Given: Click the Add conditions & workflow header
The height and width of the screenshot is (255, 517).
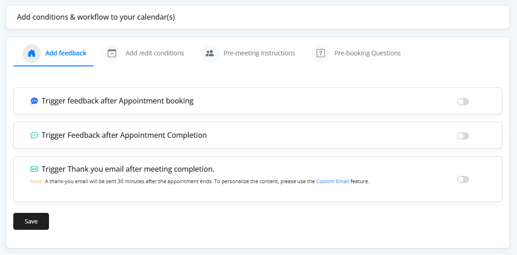Looking at the screenshot, I should [96, 17].
